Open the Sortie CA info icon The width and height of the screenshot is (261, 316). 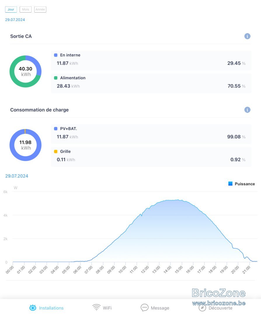(x=247, y=36)
